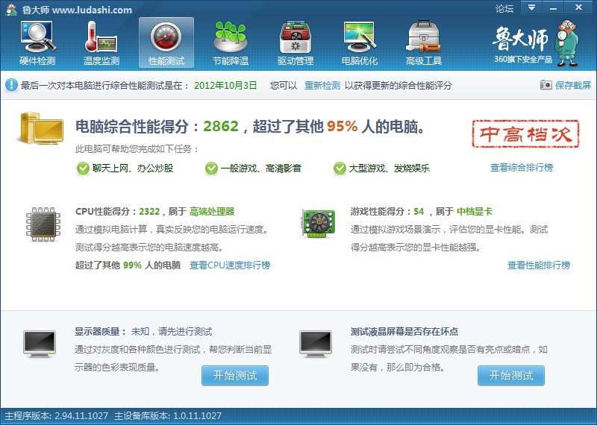
Task: Start the display quality test button
Action: coord(235,376)
